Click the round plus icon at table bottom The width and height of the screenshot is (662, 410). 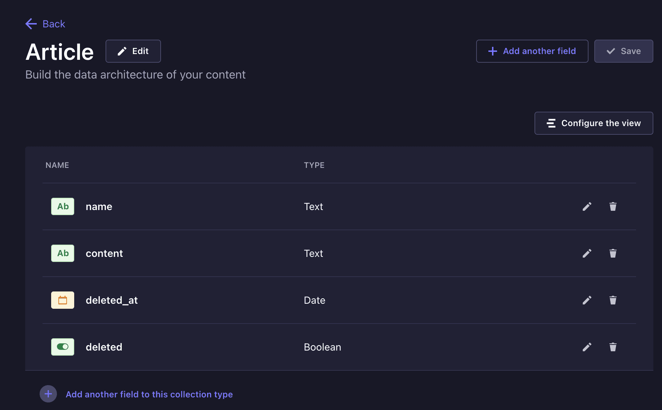[x=48, y=394]
